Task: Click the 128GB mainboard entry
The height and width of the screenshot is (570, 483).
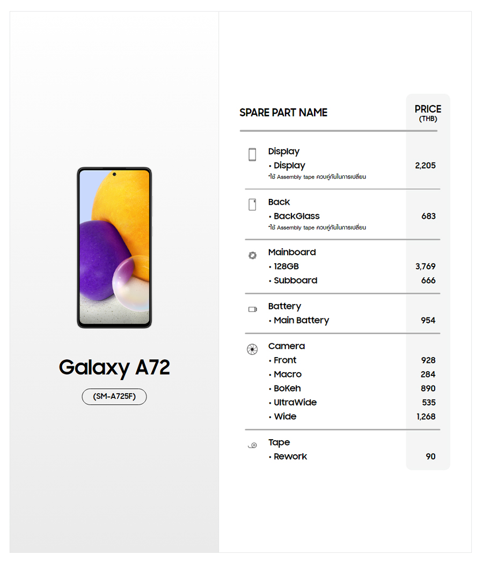Action: [x=286, y=267]
